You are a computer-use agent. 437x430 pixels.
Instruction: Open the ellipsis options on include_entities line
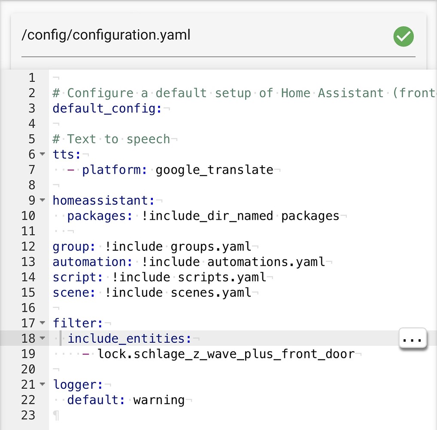(412, 338)
